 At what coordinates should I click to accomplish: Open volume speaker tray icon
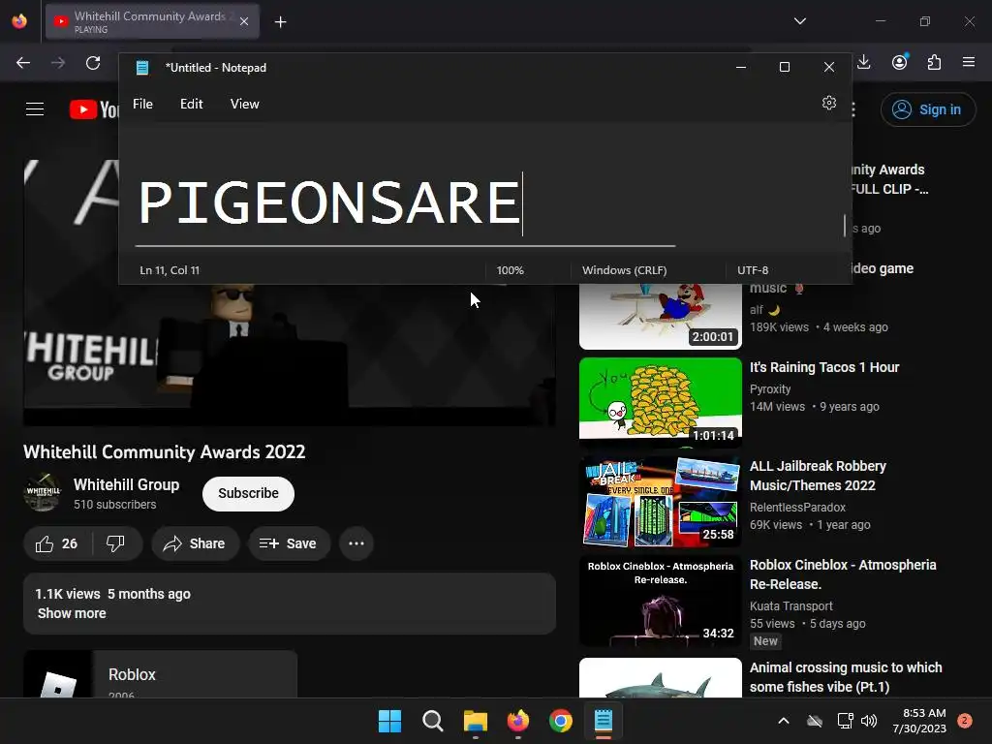tap(869, 721)
